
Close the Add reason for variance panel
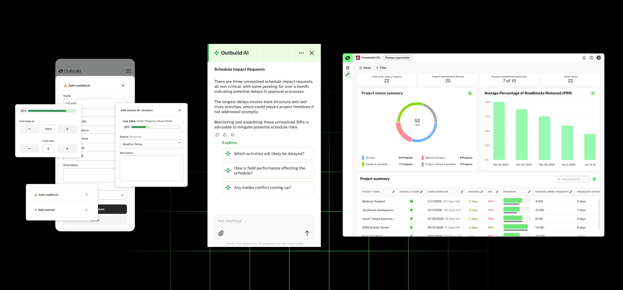(x=179, y=110)
